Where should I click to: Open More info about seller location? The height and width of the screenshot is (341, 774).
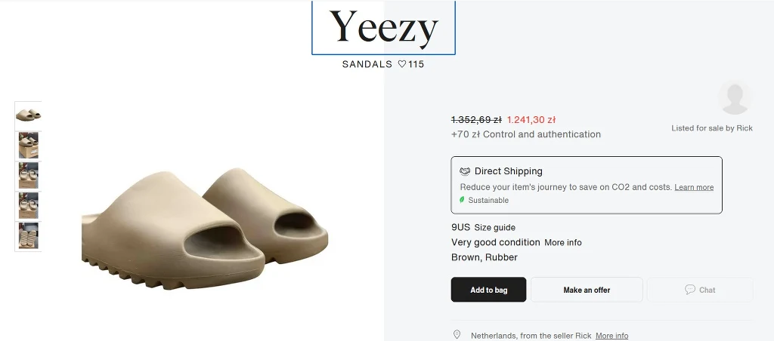(x=611, y=336)
